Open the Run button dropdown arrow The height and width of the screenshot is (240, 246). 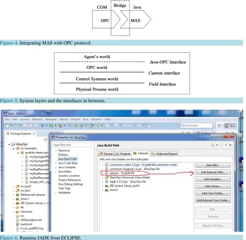click(x=56, y=126)
